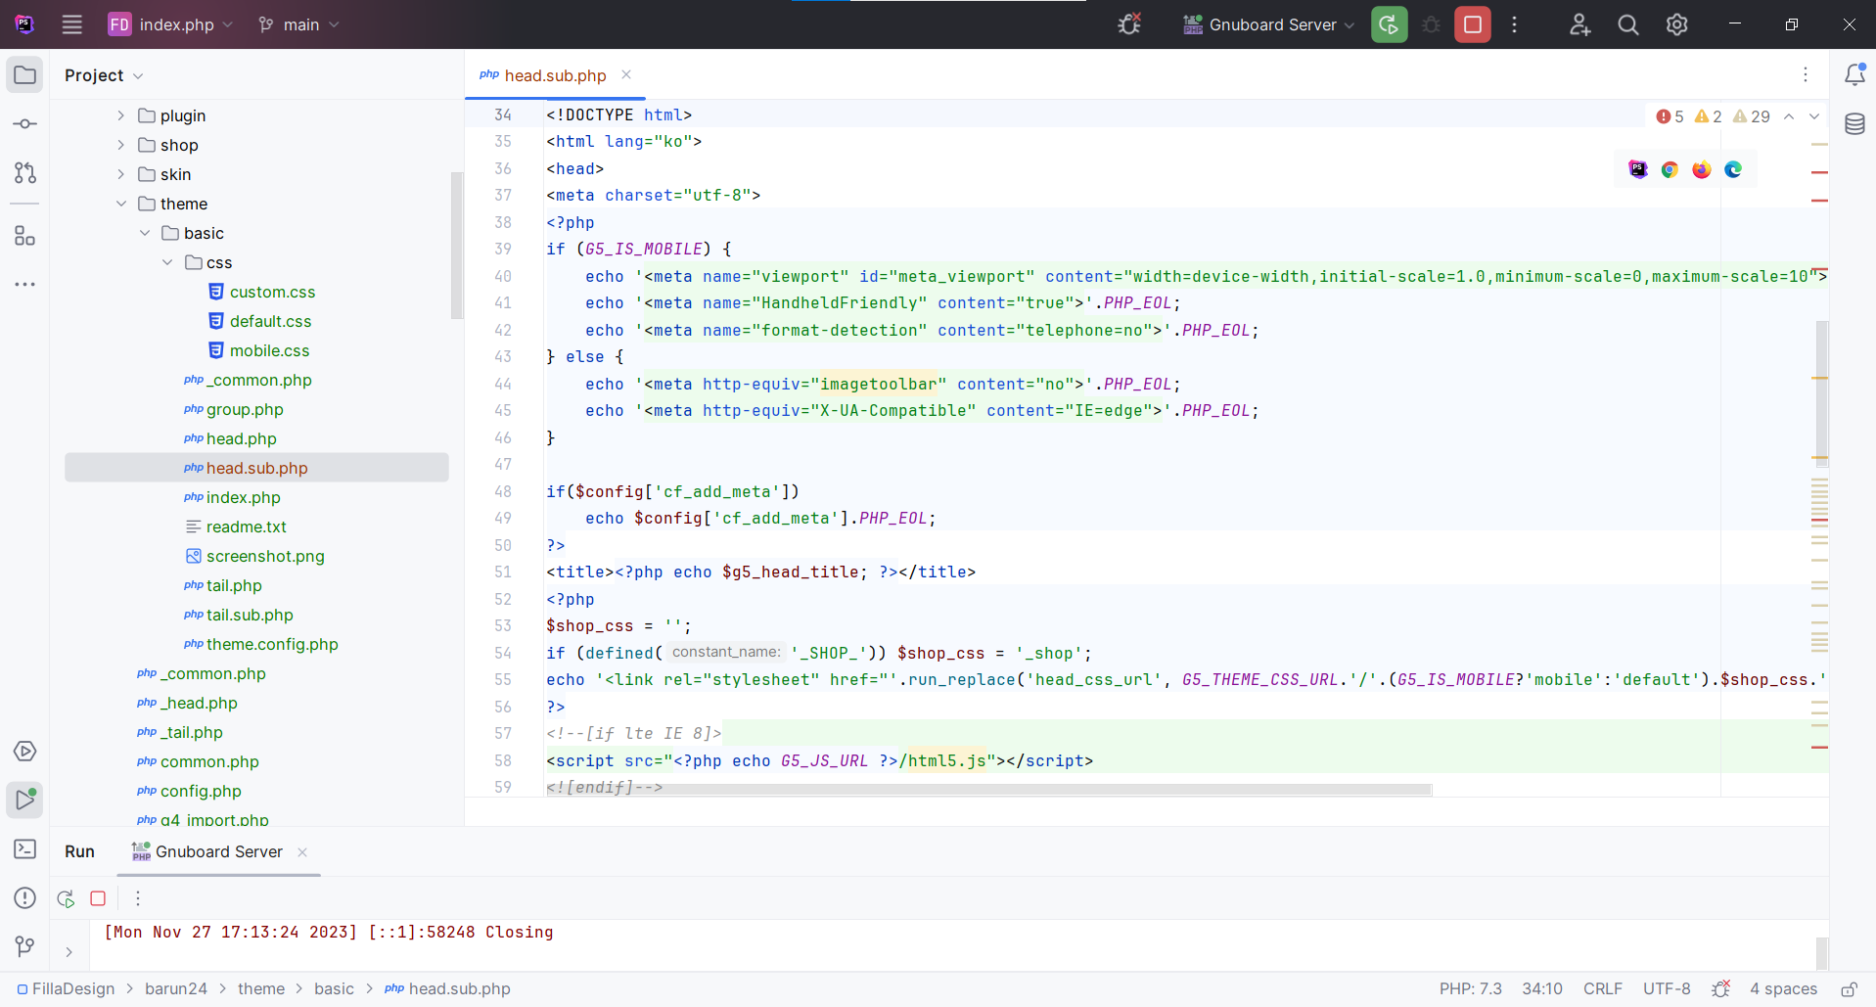Click the editor horizontal scrollbar
Viewport: 1876px width, 1007px height.
click(988, 790)
